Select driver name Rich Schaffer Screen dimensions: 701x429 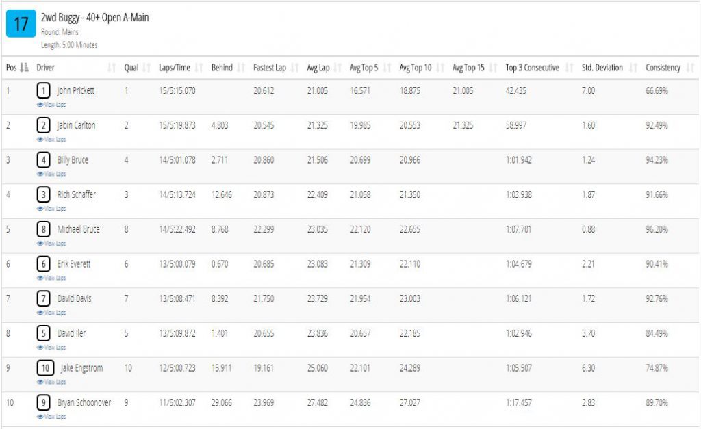77,195
